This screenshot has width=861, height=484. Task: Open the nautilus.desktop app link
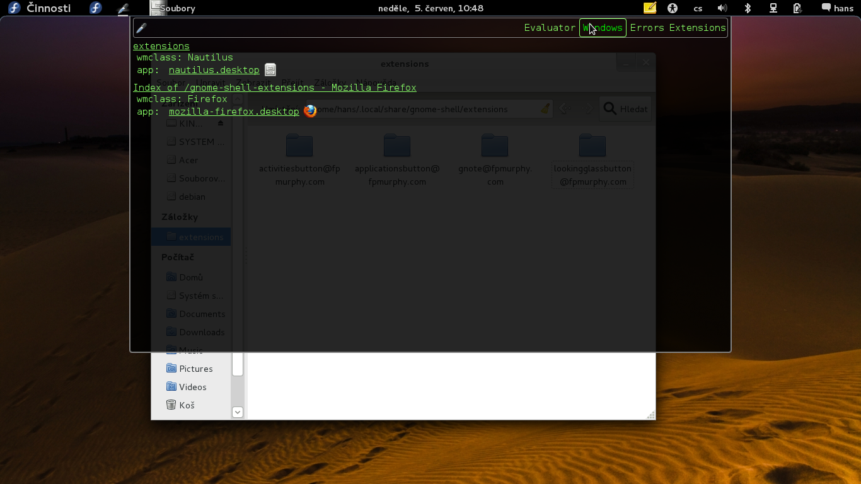(x=214, y=70)
